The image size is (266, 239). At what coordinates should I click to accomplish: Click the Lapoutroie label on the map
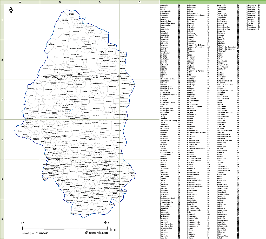tap(59, 47)
